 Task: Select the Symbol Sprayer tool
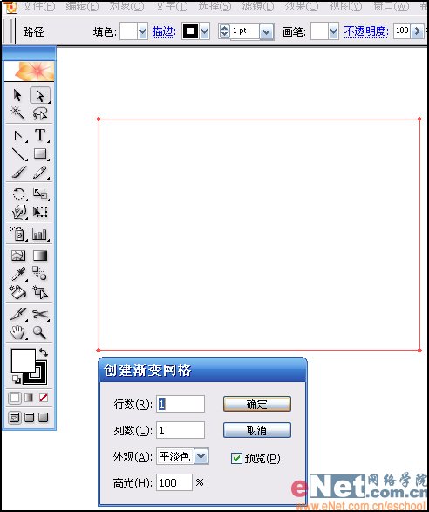(18, 234)
